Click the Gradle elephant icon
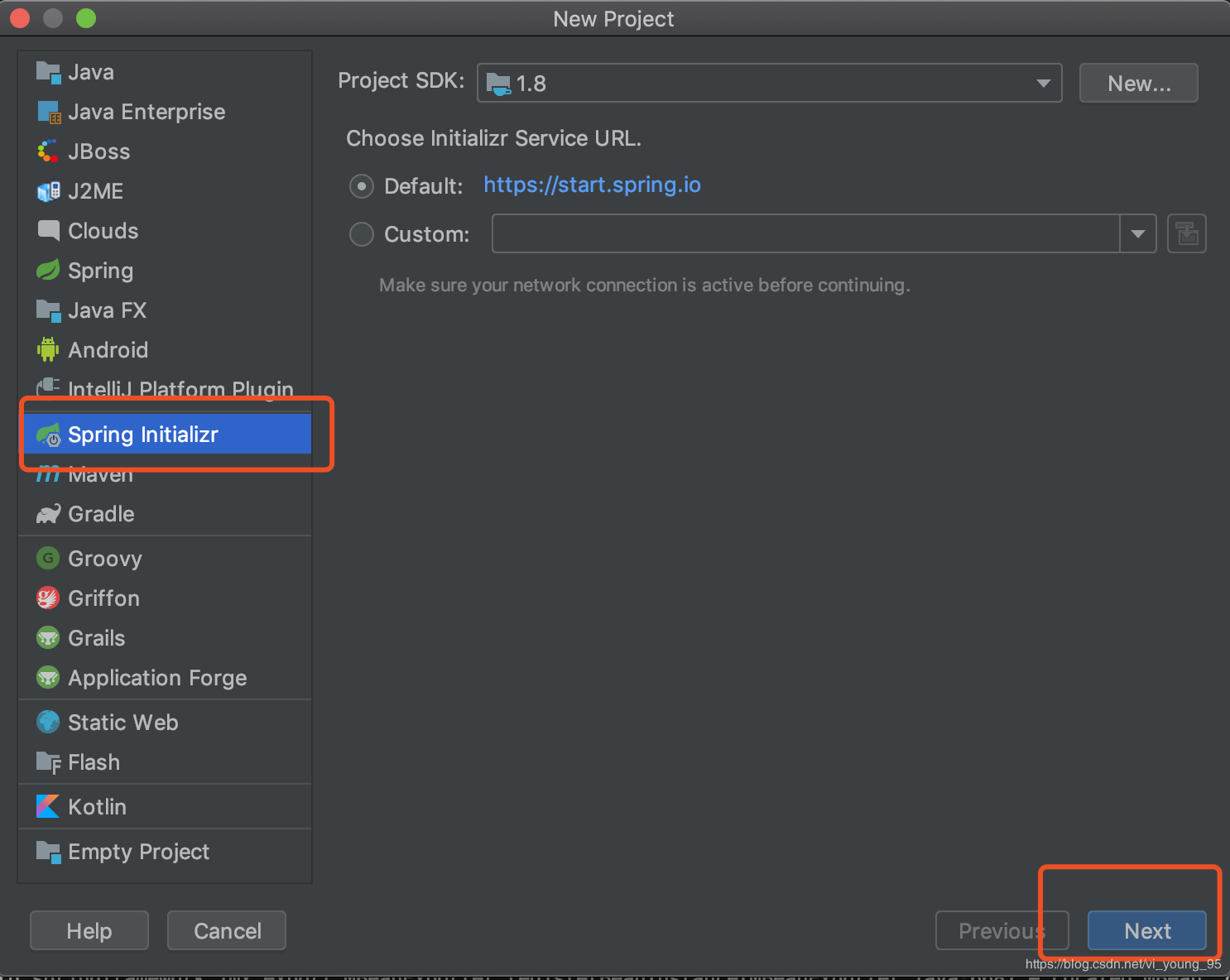The image size is (1230, 980). 48,514
